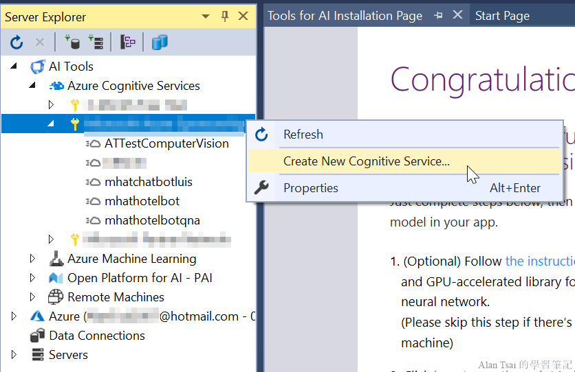Expand the Servers node
575x372 pixels.
tap(14, 354)
